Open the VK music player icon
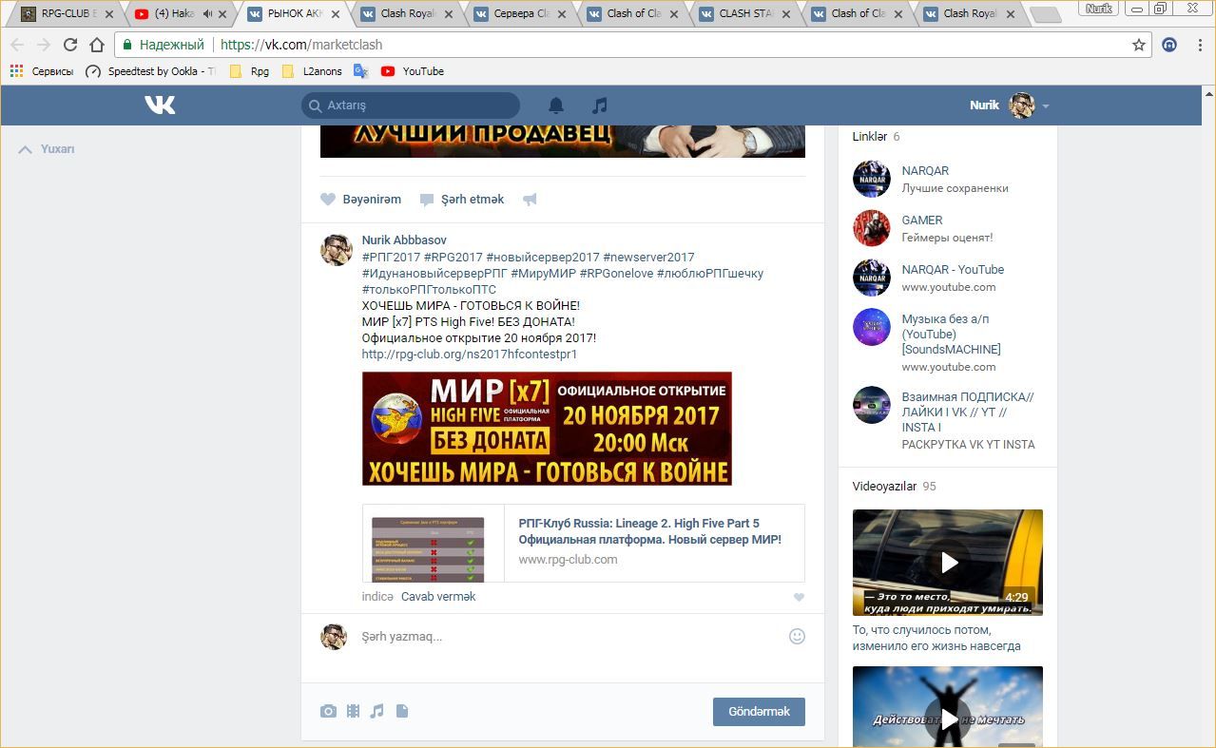This screenshot has height=748, width=1216. [599, 105]
